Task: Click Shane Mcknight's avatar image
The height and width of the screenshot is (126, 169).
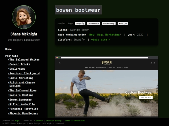Action: [24, 17]
